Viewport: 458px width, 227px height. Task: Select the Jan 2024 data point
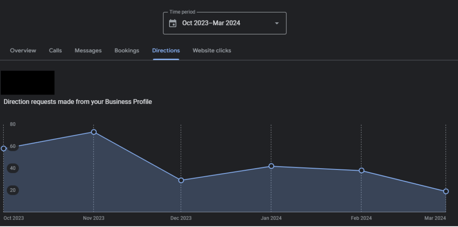coord(271,166)
